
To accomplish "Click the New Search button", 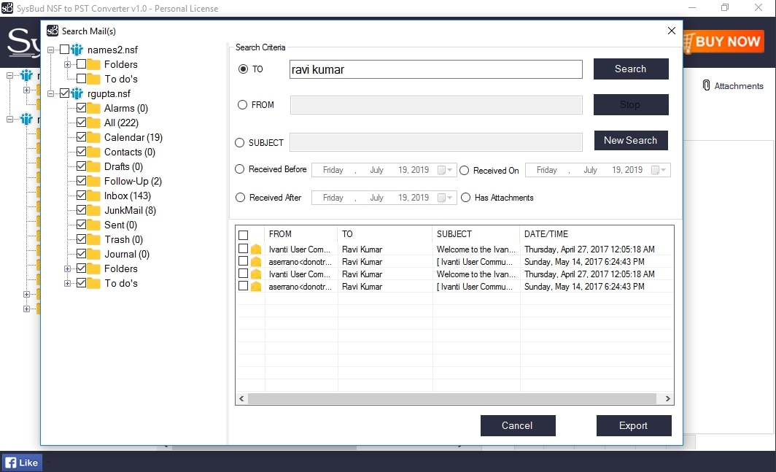I will point(630,140).
